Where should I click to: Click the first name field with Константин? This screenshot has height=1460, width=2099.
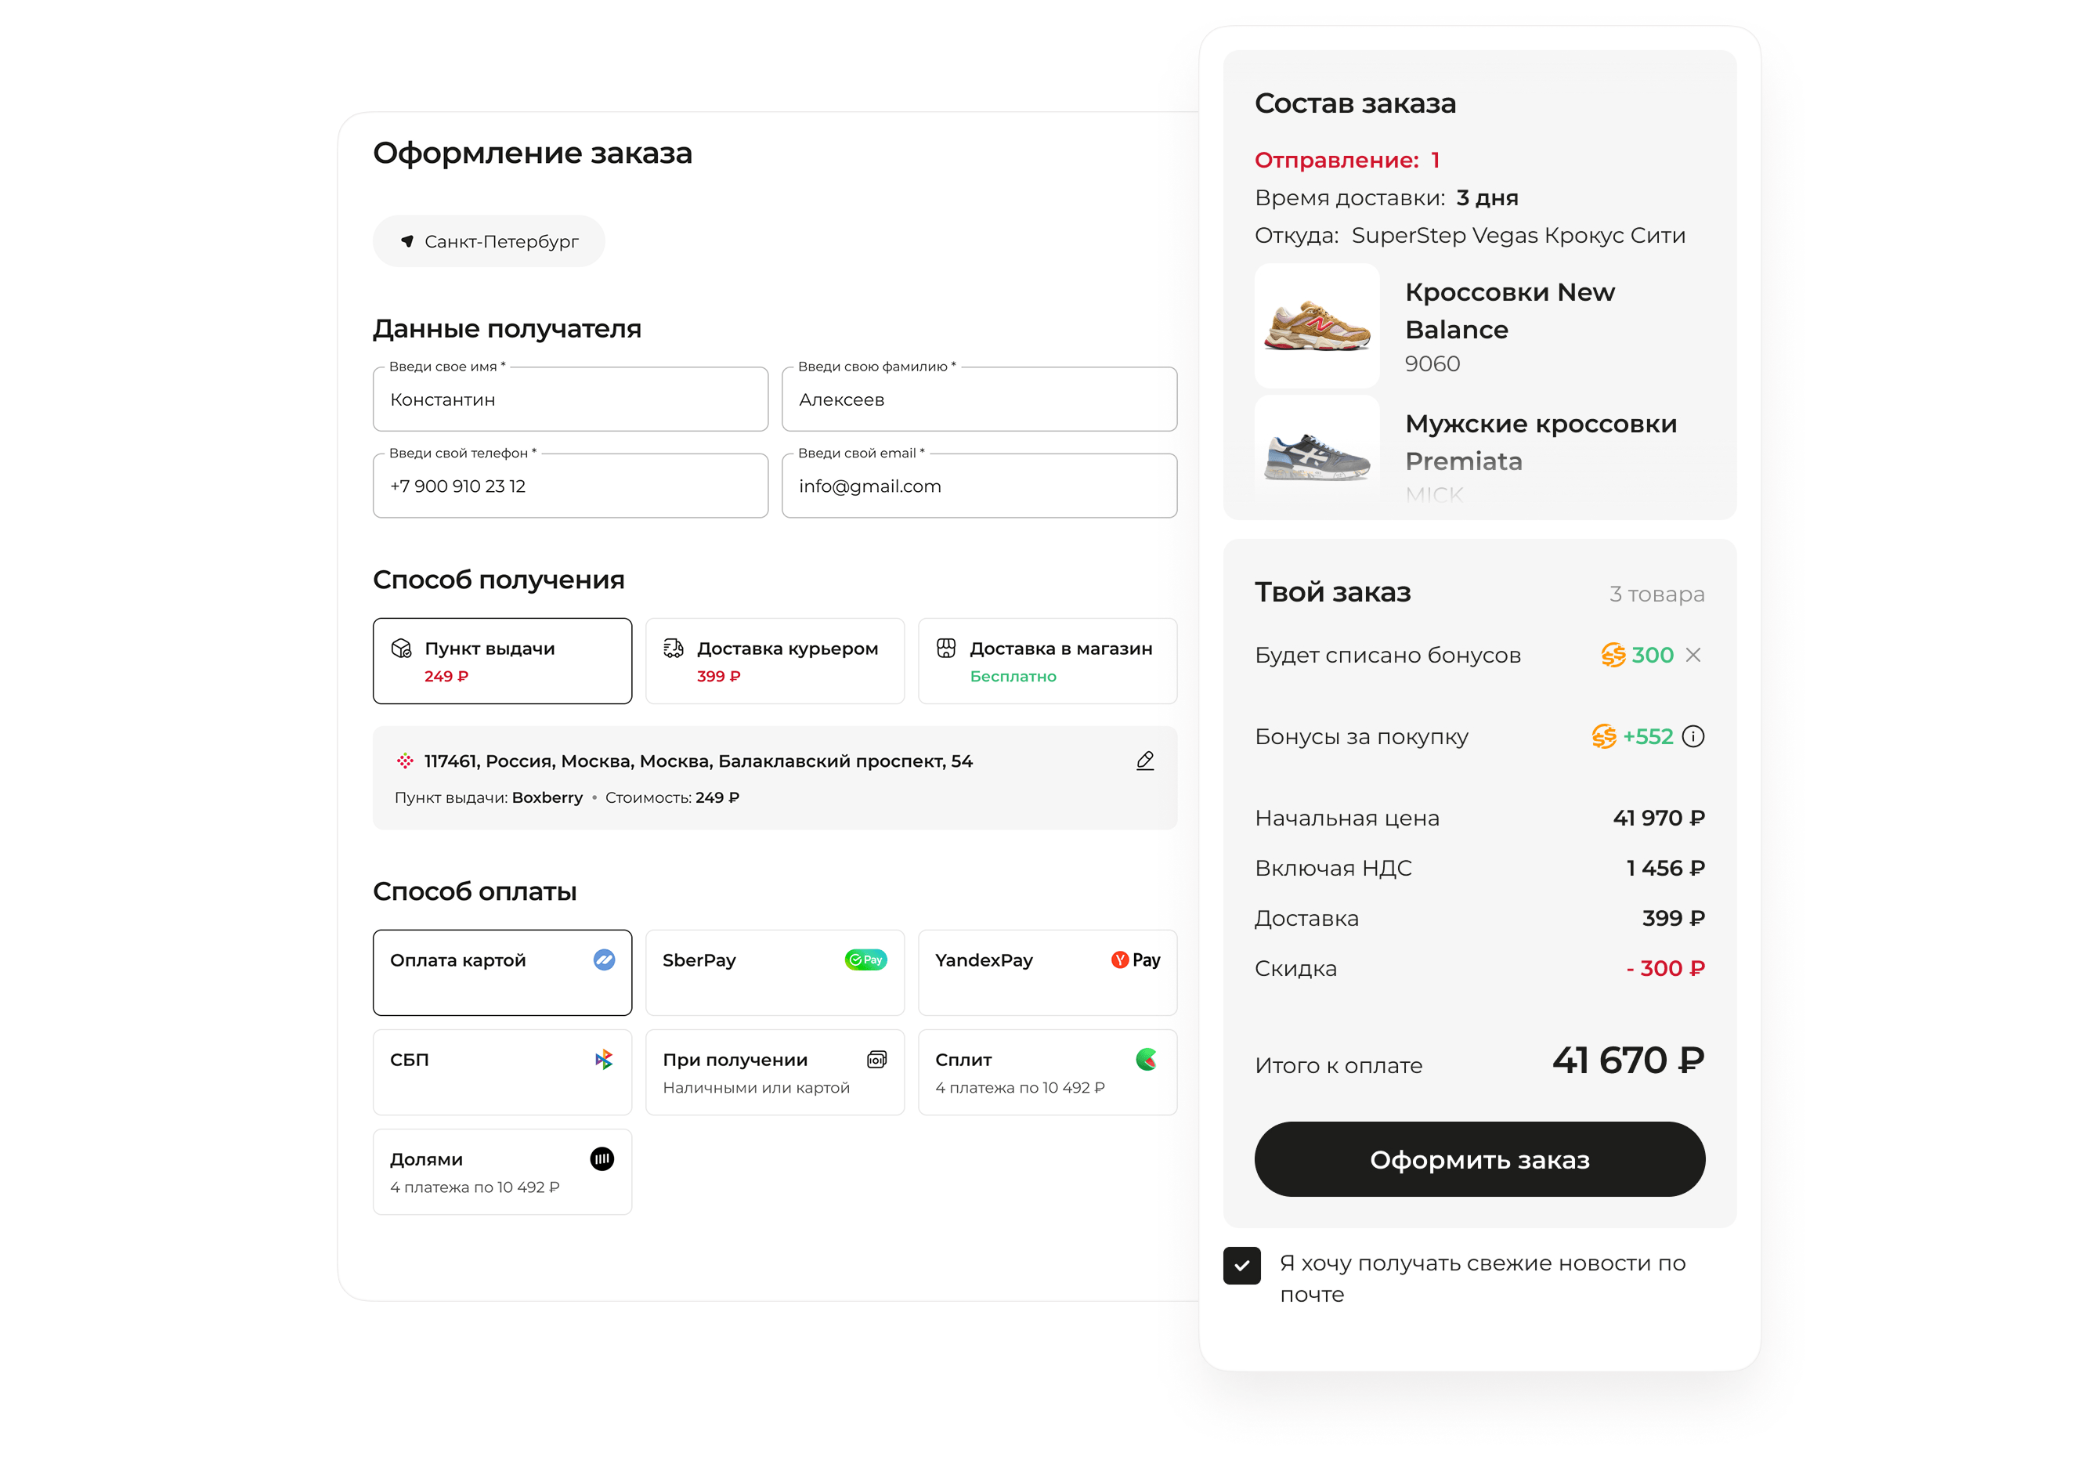pyautogui.click(x=570, y=399)
